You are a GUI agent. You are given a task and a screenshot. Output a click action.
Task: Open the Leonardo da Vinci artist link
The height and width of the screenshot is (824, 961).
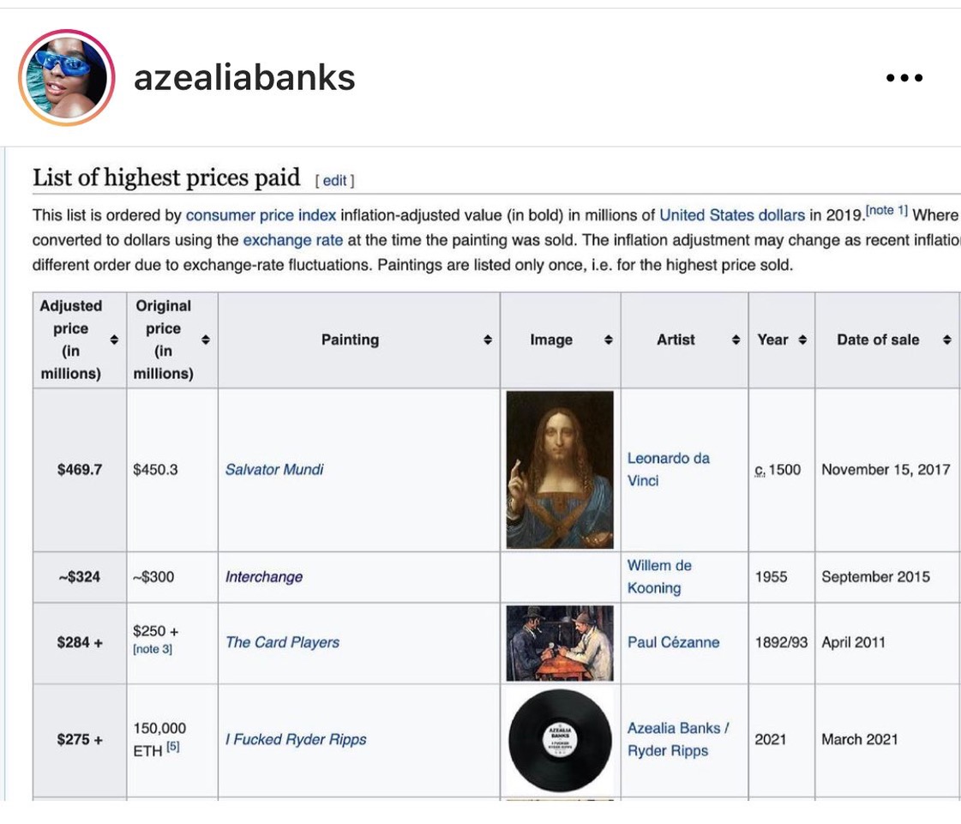point(668,470)
